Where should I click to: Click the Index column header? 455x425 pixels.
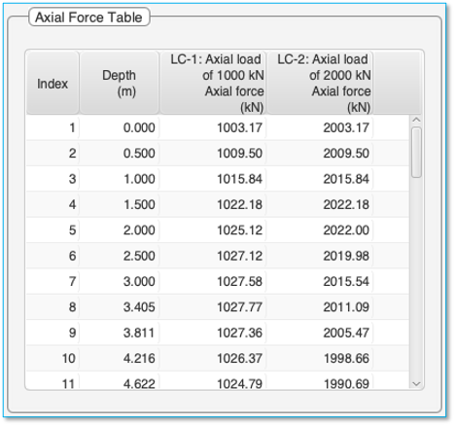[x=52, y=83]
